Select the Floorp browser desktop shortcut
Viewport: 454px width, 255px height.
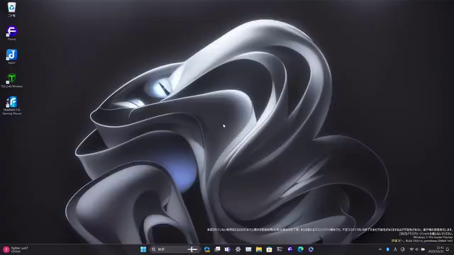tap(11, 33)
